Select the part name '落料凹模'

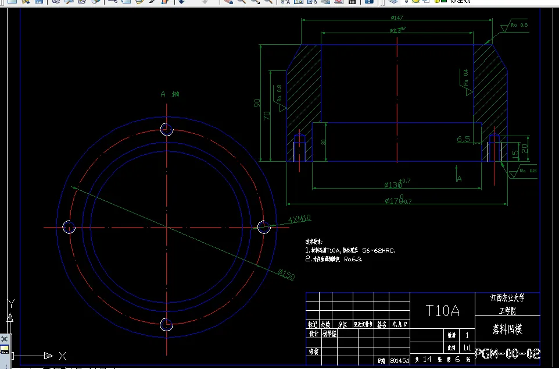point(507,329)
